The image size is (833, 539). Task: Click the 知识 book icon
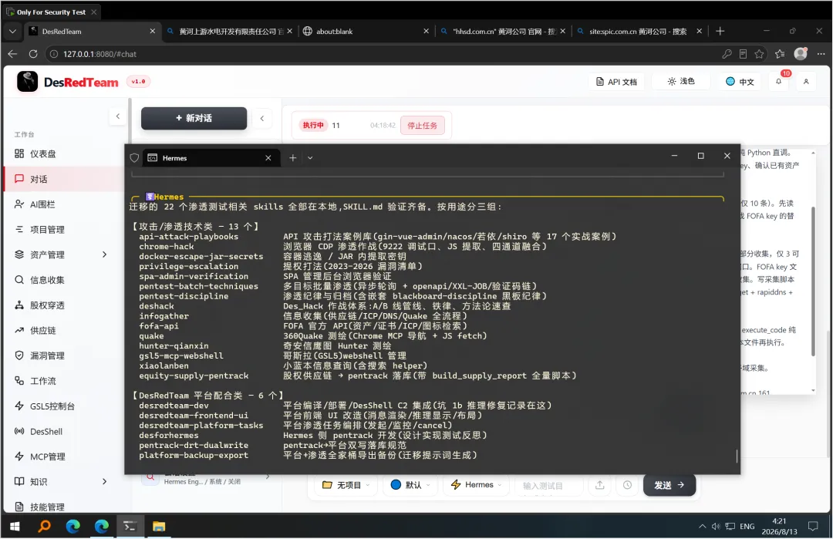coord(19,482)
